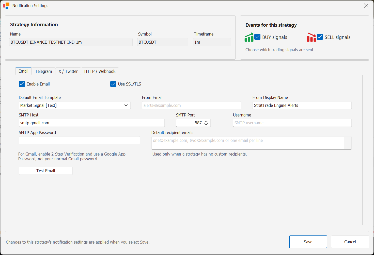Click the strategy Name field

(71, 42)
